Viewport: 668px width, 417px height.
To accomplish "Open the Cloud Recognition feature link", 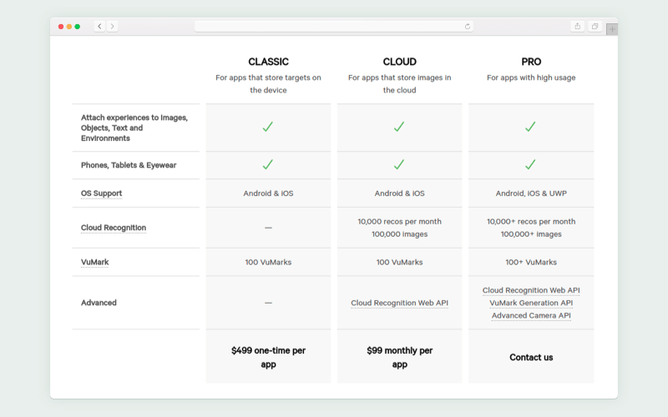I will (114, 228).
